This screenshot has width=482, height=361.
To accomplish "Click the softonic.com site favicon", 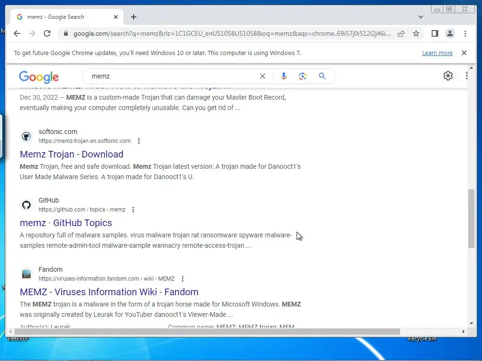I will tap(26, 136).
